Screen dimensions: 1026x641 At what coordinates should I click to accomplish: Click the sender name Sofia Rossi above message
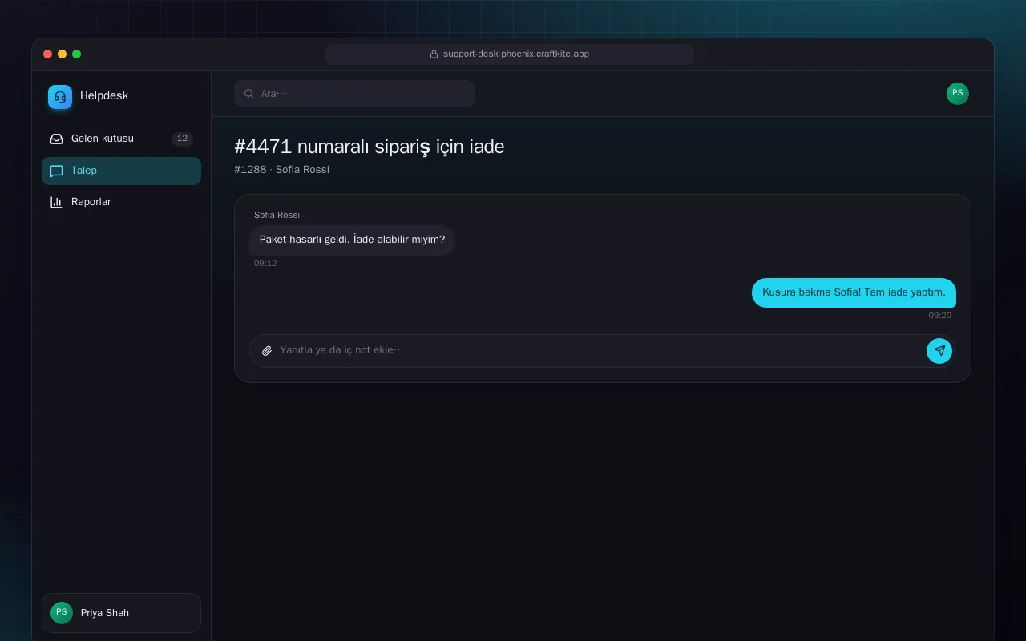pos(277,215)
